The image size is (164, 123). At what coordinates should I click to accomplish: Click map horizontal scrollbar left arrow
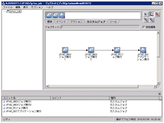pyautogui.click(x=47, y=86)
